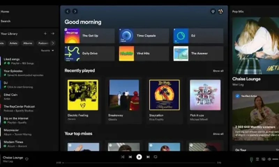This screenshot has width=279, height=167.
Task: Filter library by Albums
Action: (28, 43)
